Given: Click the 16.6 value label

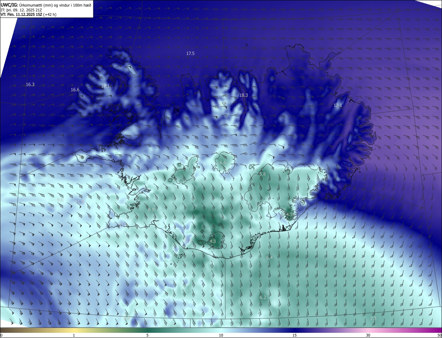Looking at the screenshot, I should pyautogui.click(x=75, y=90).
